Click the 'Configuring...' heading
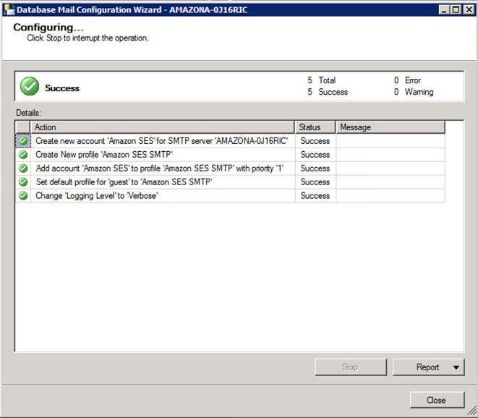The image size is (478, 418). click(48, 27)
